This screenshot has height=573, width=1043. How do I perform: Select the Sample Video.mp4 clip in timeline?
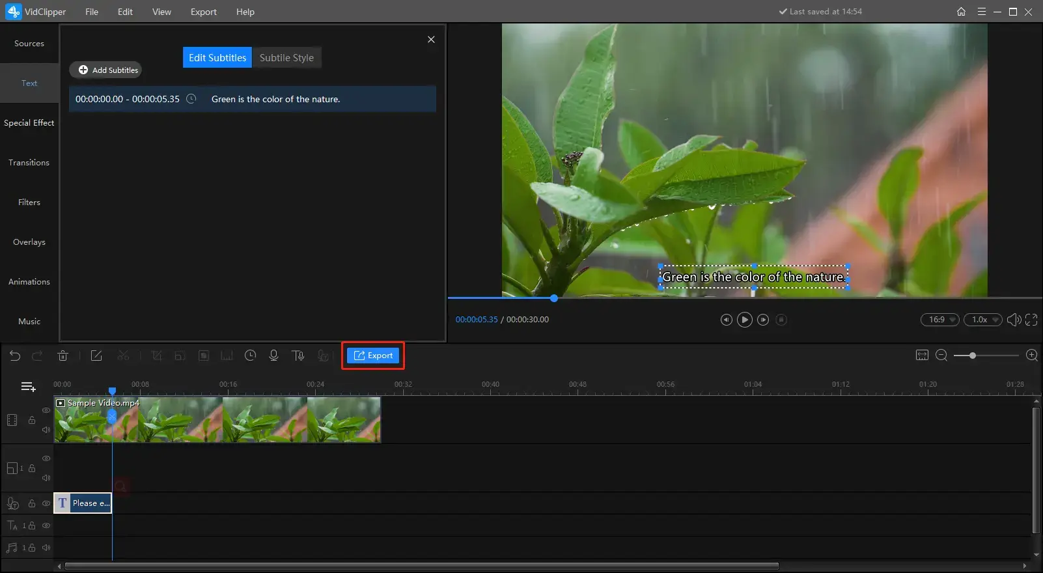[217, 420]
